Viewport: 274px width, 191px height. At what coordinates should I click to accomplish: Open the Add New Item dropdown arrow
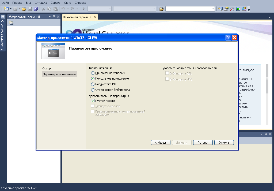point(19,9)
